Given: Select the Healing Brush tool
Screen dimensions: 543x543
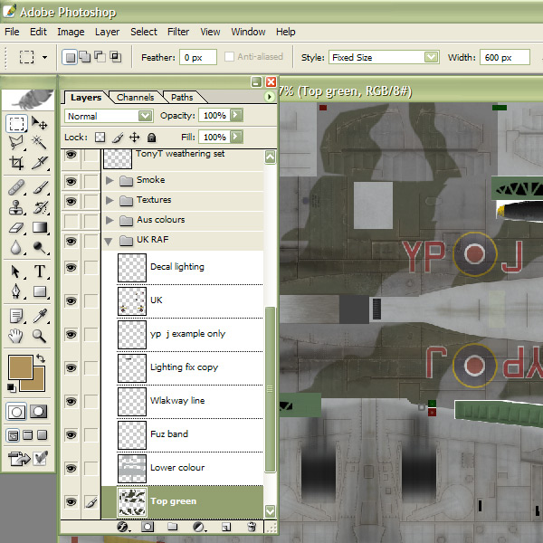Looking at the screenshot, I should click(x=16, y=187).
